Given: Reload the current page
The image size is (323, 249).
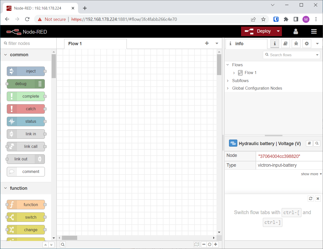Looking at the screenshot, I should (27, 19).
